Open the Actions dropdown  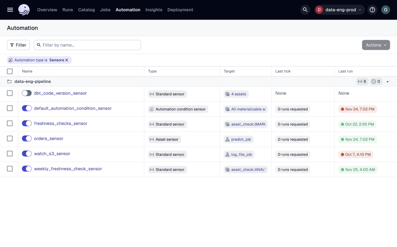click(376, 45)
